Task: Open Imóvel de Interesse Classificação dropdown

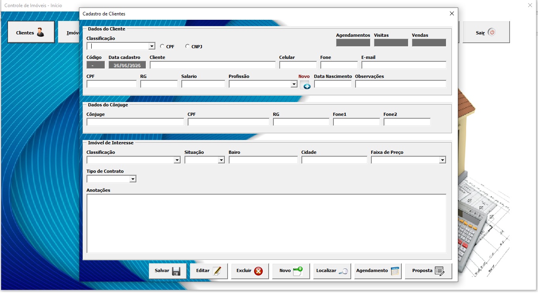Action: (x=177, y=160)
